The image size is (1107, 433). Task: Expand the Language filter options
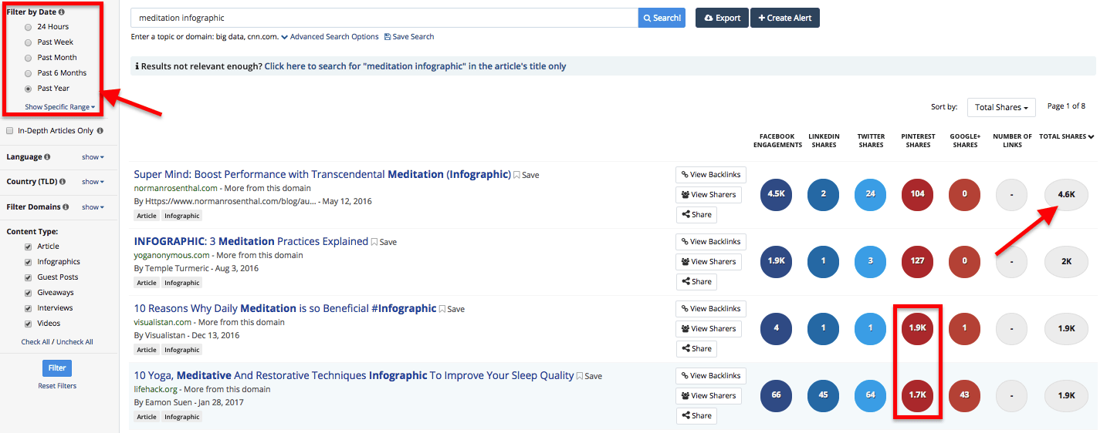[93, 157]
